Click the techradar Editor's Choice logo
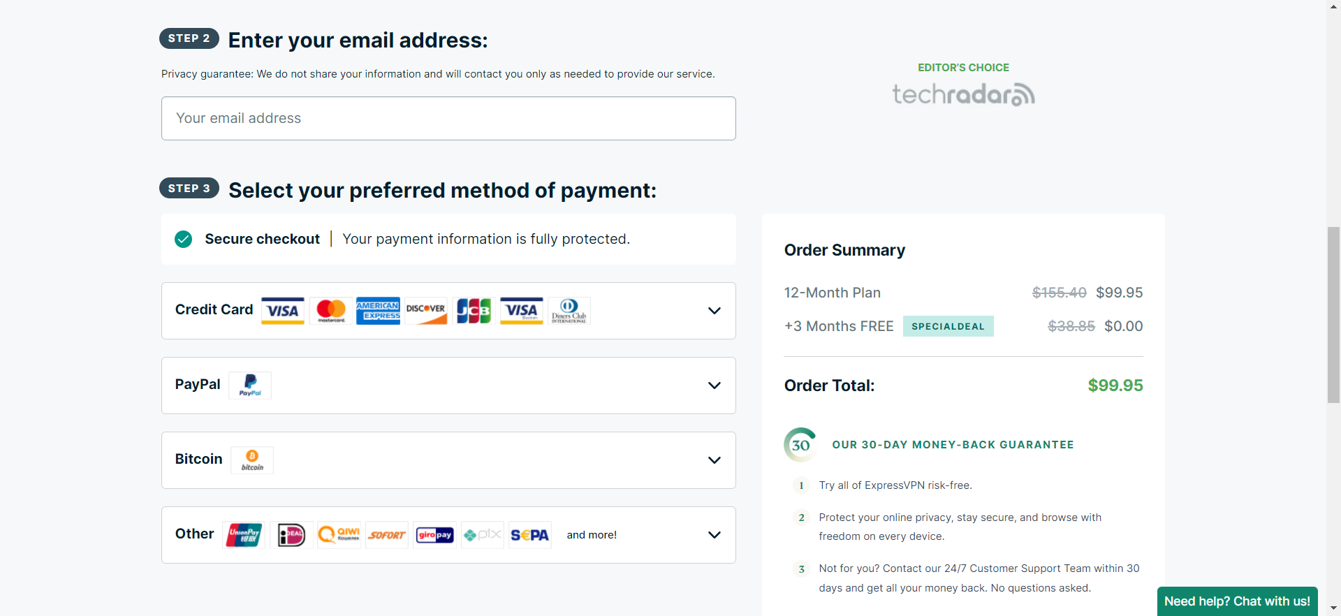Image resolution: width=1341 pixels, height=616 pixels. point(963,94)
